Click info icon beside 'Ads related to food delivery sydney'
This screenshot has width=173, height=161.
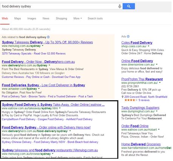[x=48, y=37]
